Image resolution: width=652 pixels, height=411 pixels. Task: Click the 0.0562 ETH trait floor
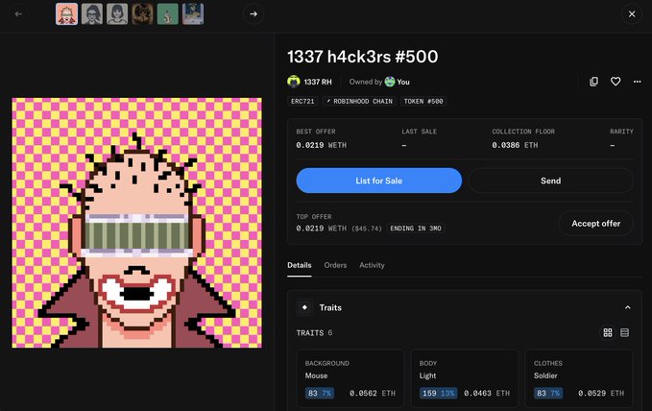tap(373, 393)
